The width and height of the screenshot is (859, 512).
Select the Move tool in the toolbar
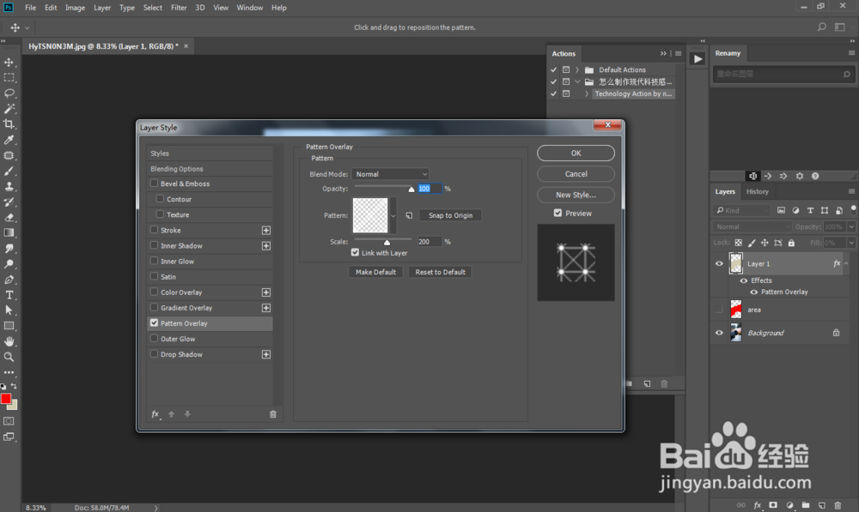point(9,63)
